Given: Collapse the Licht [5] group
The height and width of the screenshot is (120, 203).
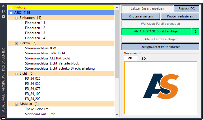Looking at the screenshot, I should pyautogui.click(x=16, y=74).
